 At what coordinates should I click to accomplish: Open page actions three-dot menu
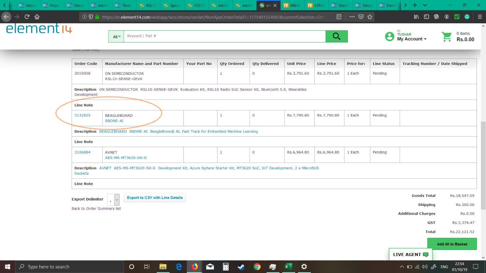pyautogui.click(x=352, y=17)
